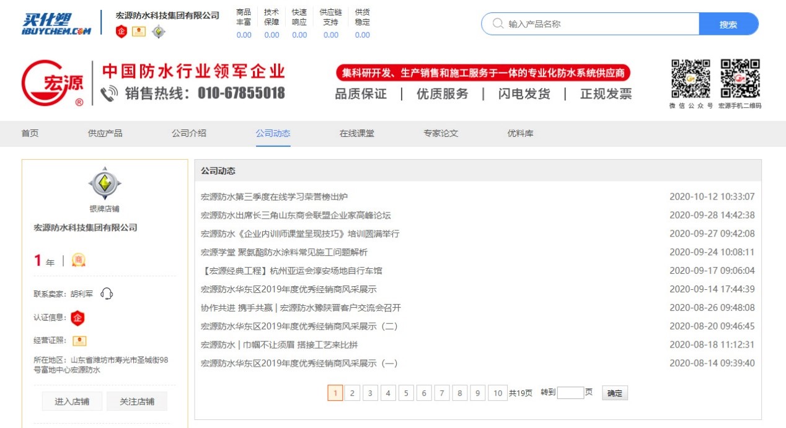Click the 进入店铺 button

(72, 401)
